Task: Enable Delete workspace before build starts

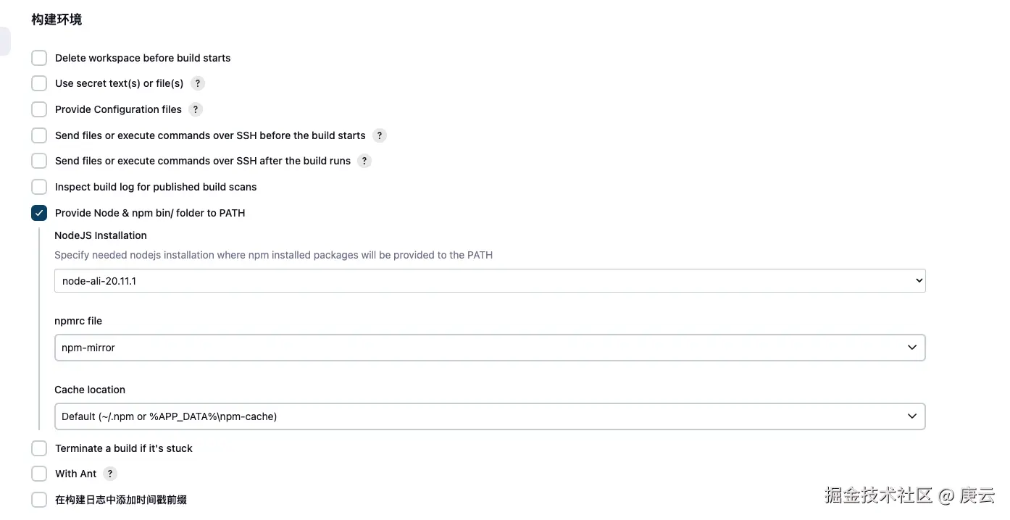Action: pyautogui.click(x=39, y=58)
